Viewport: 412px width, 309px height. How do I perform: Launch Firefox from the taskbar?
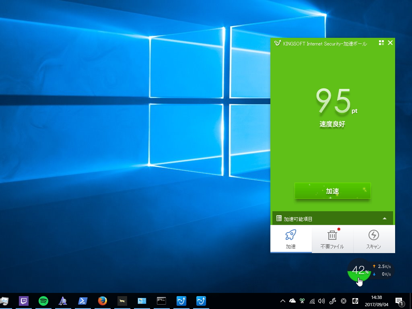pos(103,301)
